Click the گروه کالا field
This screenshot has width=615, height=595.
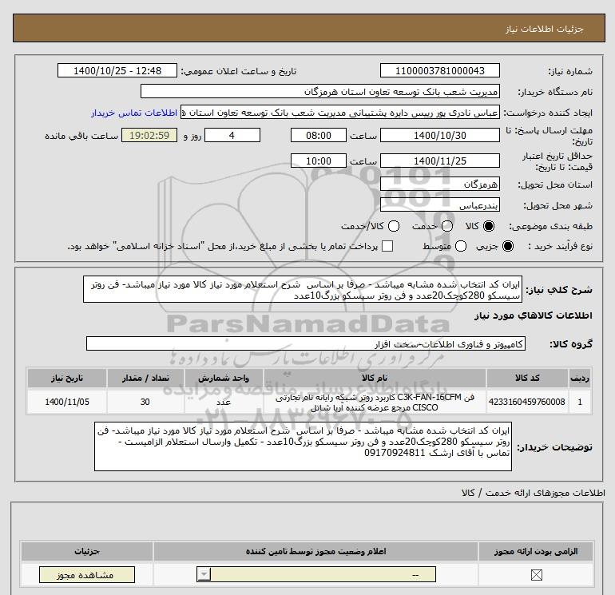[306, 343]
